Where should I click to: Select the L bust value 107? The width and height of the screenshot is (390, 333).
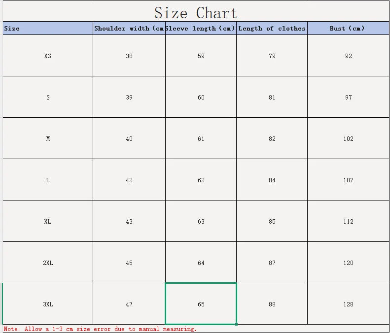(349, 180)
